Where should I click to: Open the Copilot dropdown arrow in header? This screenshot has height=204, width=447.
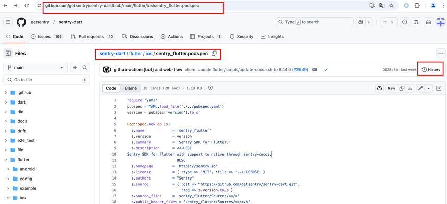pos(369,22)
